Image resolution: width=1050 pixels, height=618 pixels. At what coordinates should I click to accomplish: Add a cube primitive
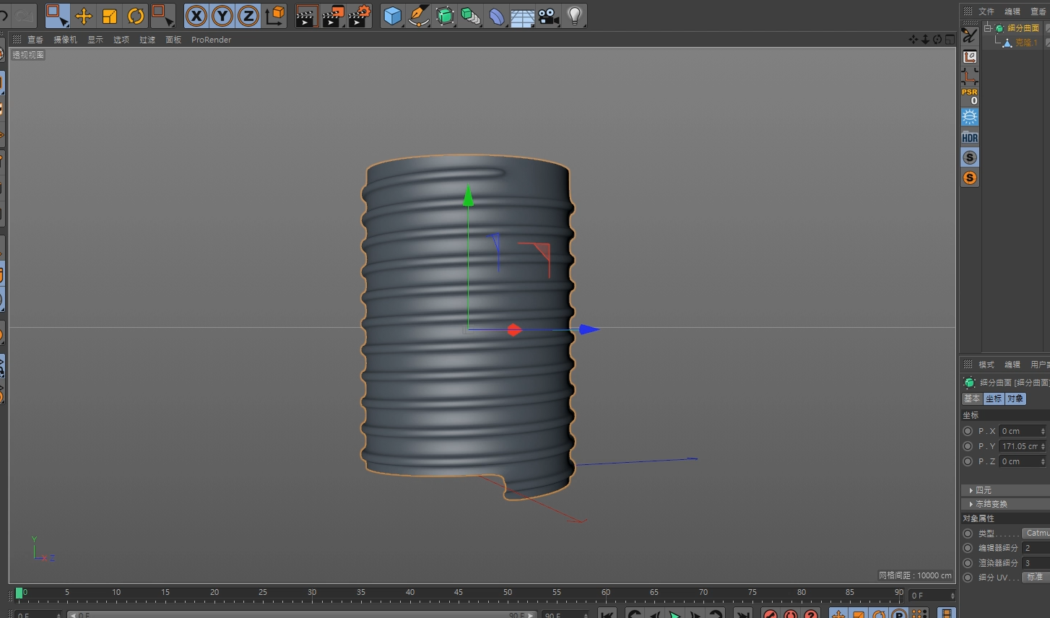pos(392,15)
